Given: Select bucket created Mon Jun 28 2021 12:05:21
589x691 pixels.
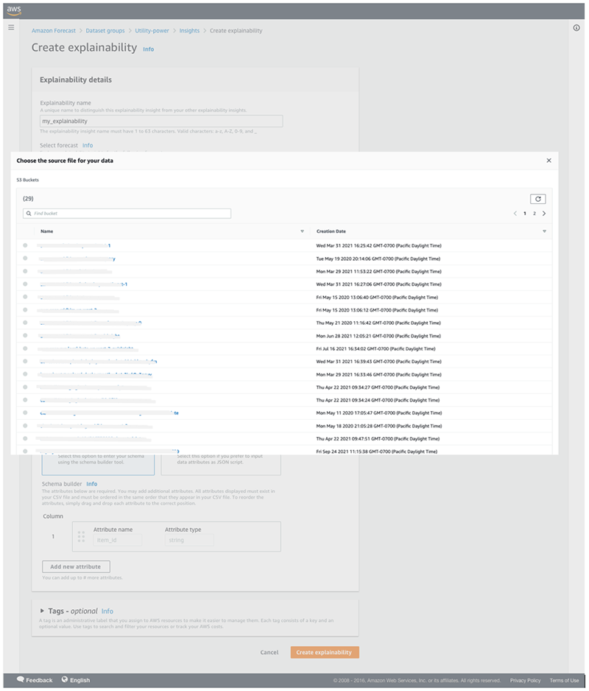Looking at the screenshot, I should pyautogui.click(x=25, y=335).
